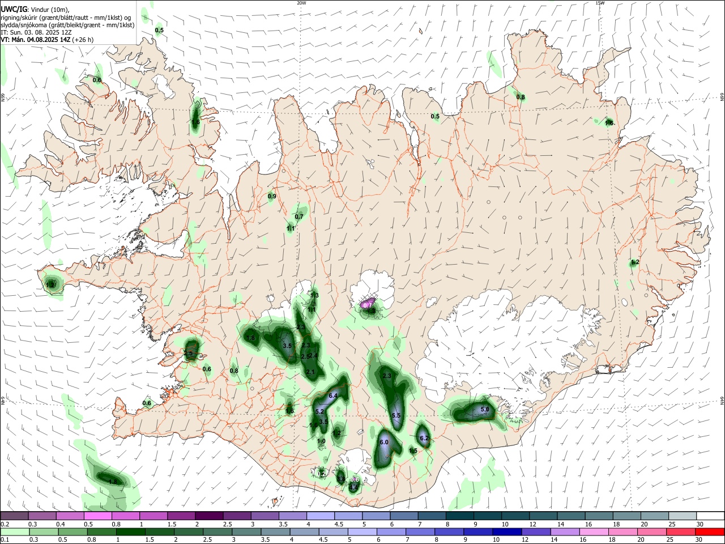
Task: Click the 1.0 precipitation value on the map
Action: (x=321, y=441)
